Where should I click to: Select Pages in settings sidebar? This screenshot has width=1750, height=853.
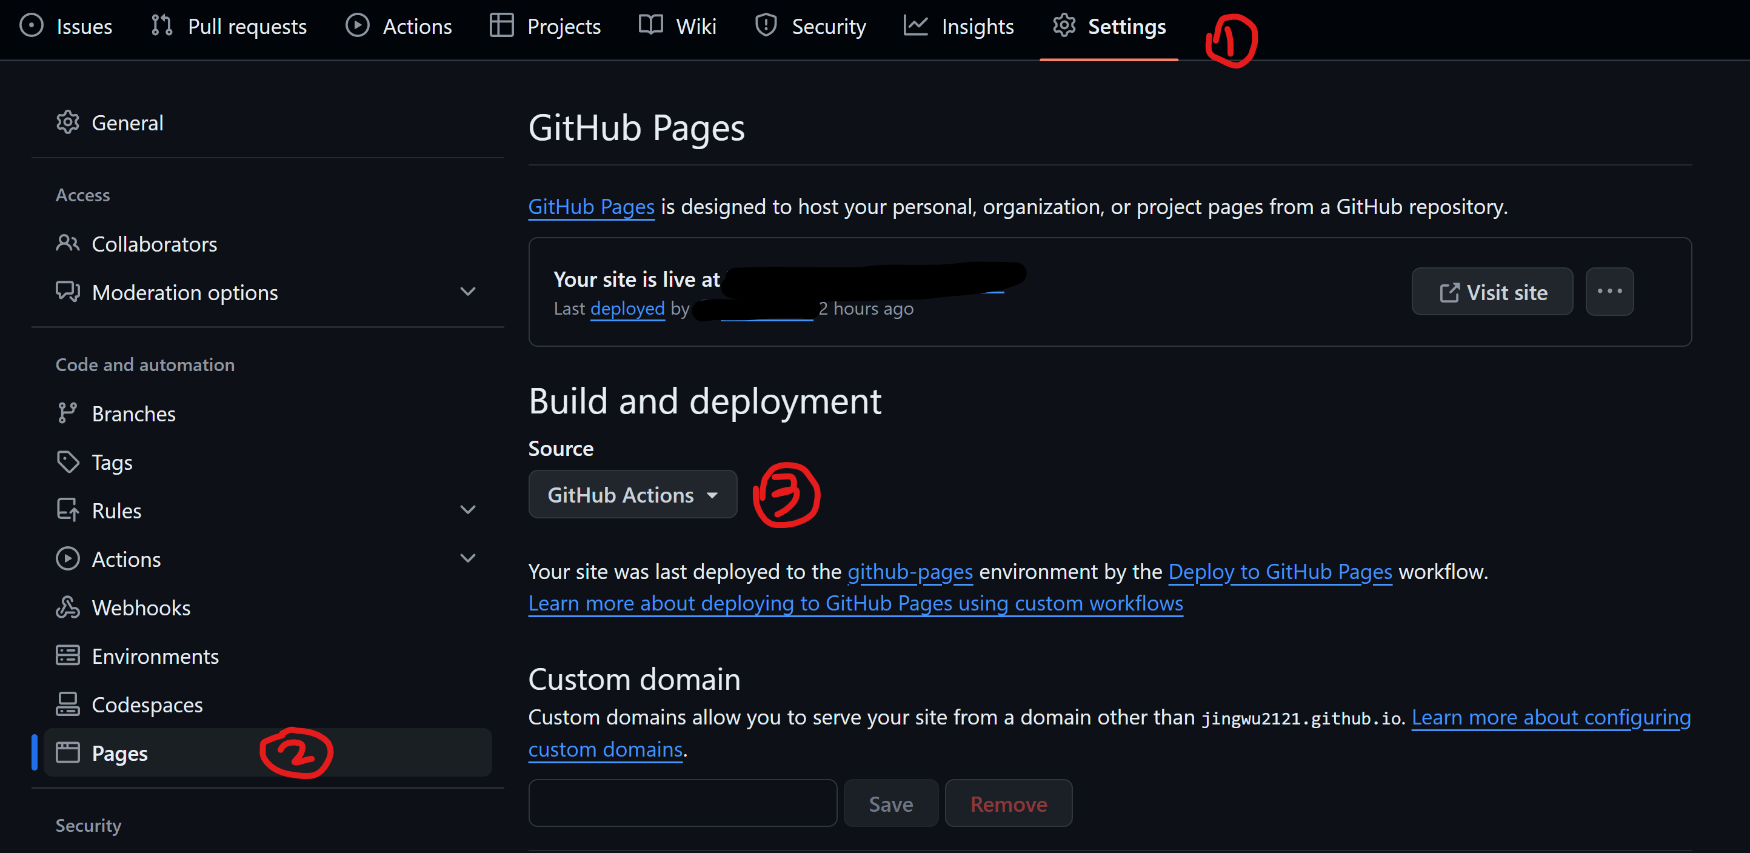click(x=268, y=752)
